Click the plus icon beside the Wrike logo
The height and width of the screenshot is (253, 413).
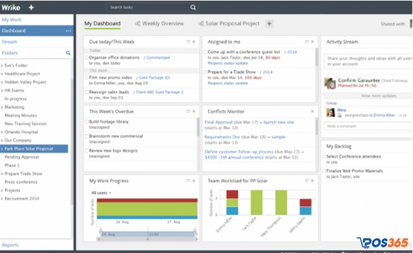[x=31, y=8]
